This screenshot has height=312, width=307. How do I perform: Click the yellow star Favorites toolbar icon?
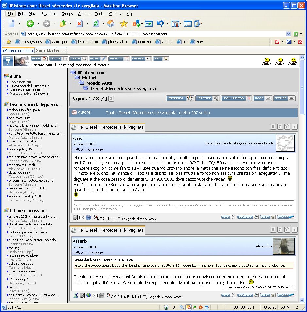pos(123,24)
